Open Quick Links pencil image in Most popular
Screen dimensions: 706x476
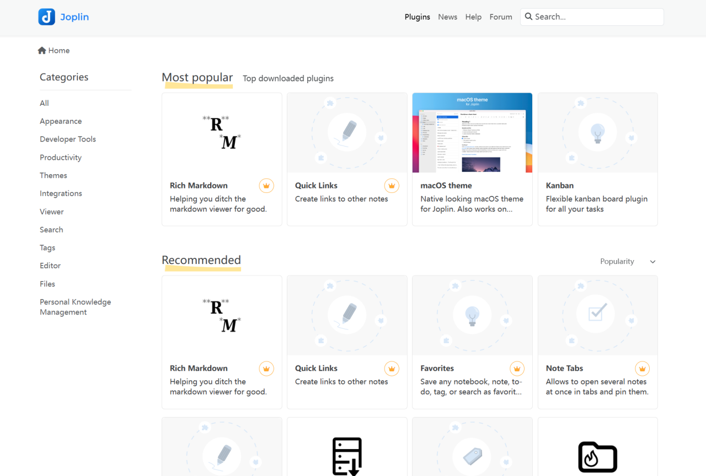(347, 133)
